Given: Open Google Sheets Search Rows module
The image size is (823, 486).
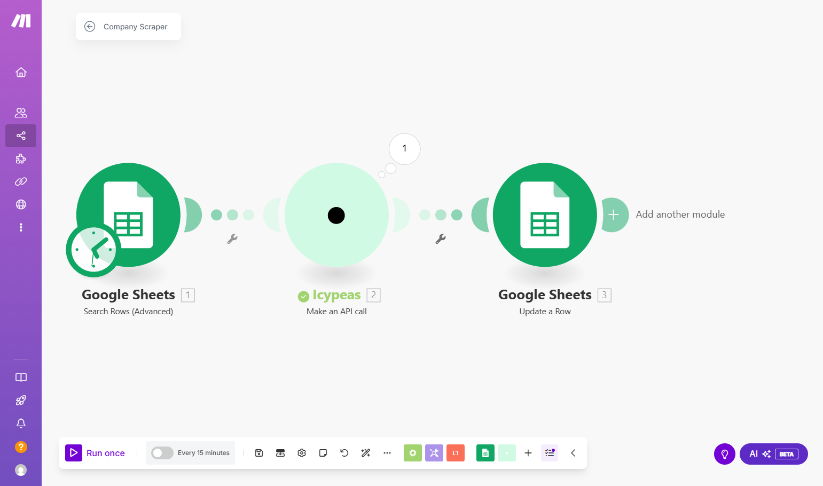Looking at the screenshot, I should [x=128, y=215].
